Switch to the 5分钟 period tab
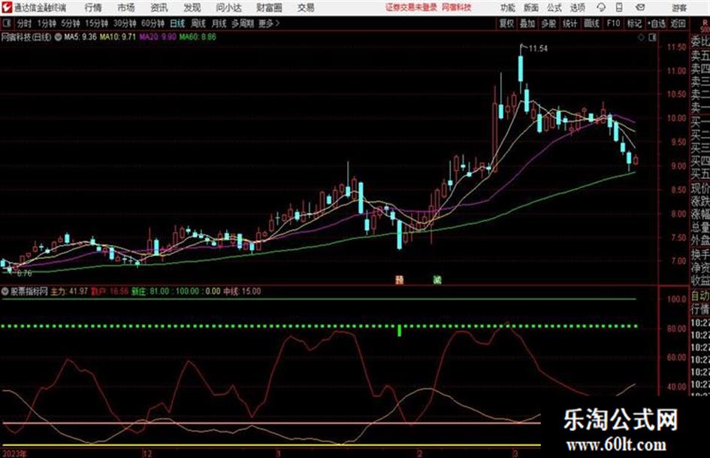 [x=70, y=23]
